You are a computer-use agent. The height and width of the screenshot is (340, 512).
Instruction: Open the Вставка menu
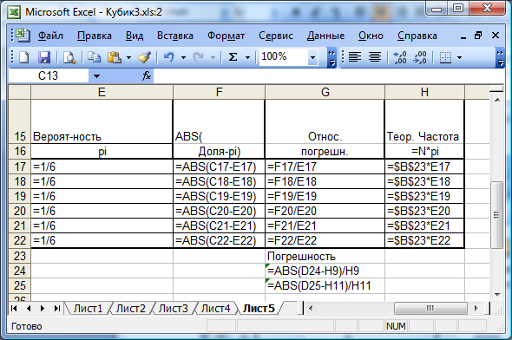(175, 36)
